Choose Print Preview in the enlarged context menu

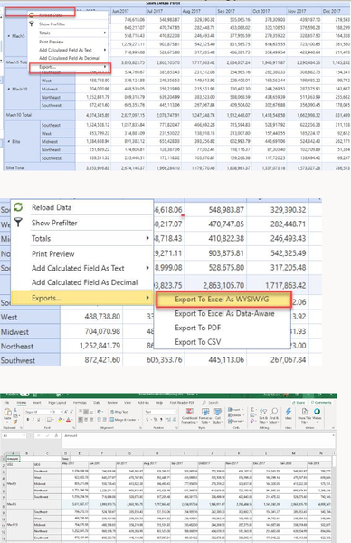(x=53, y=253)
